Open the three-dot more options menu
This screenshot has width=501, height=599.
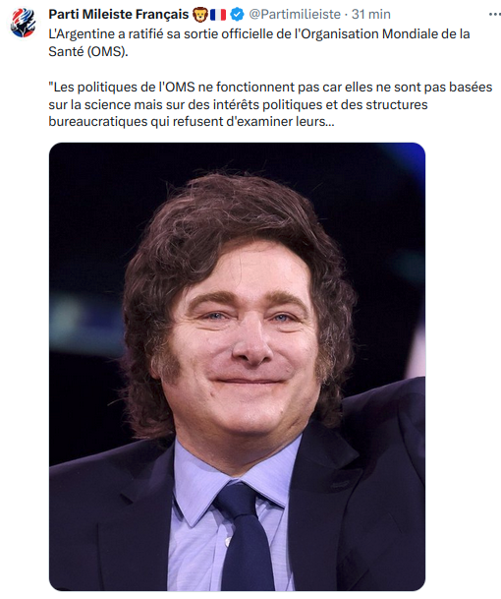click(x=494, y=14)
